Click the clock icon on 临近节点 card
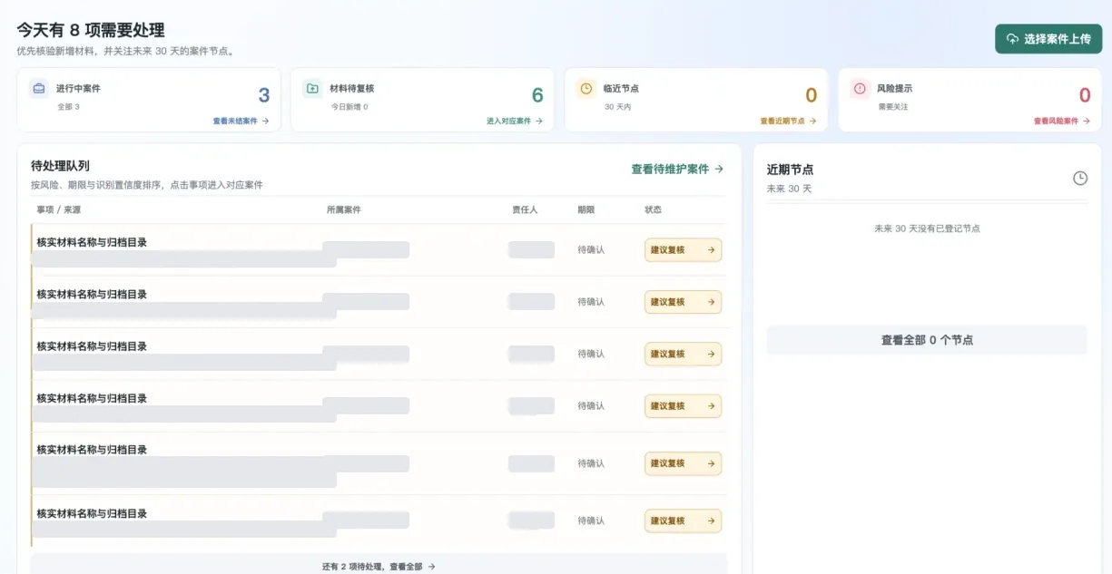Image resolution: width=1112 pixels, height=574 pixels. [x=586, y=89]
